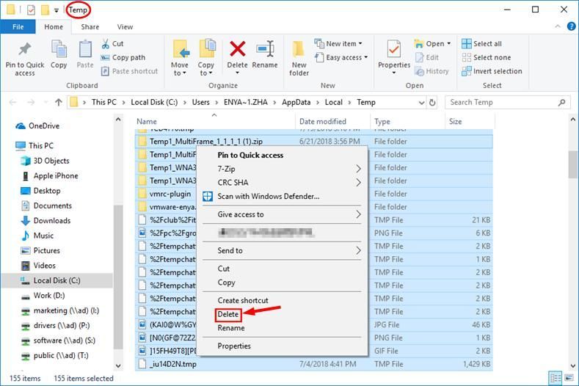The width and height of the screenshot is (579, 386).
Task: Click Local Disk (C:) breadcrumb segment
Action: pyautogui.click(x=154, y=102)
